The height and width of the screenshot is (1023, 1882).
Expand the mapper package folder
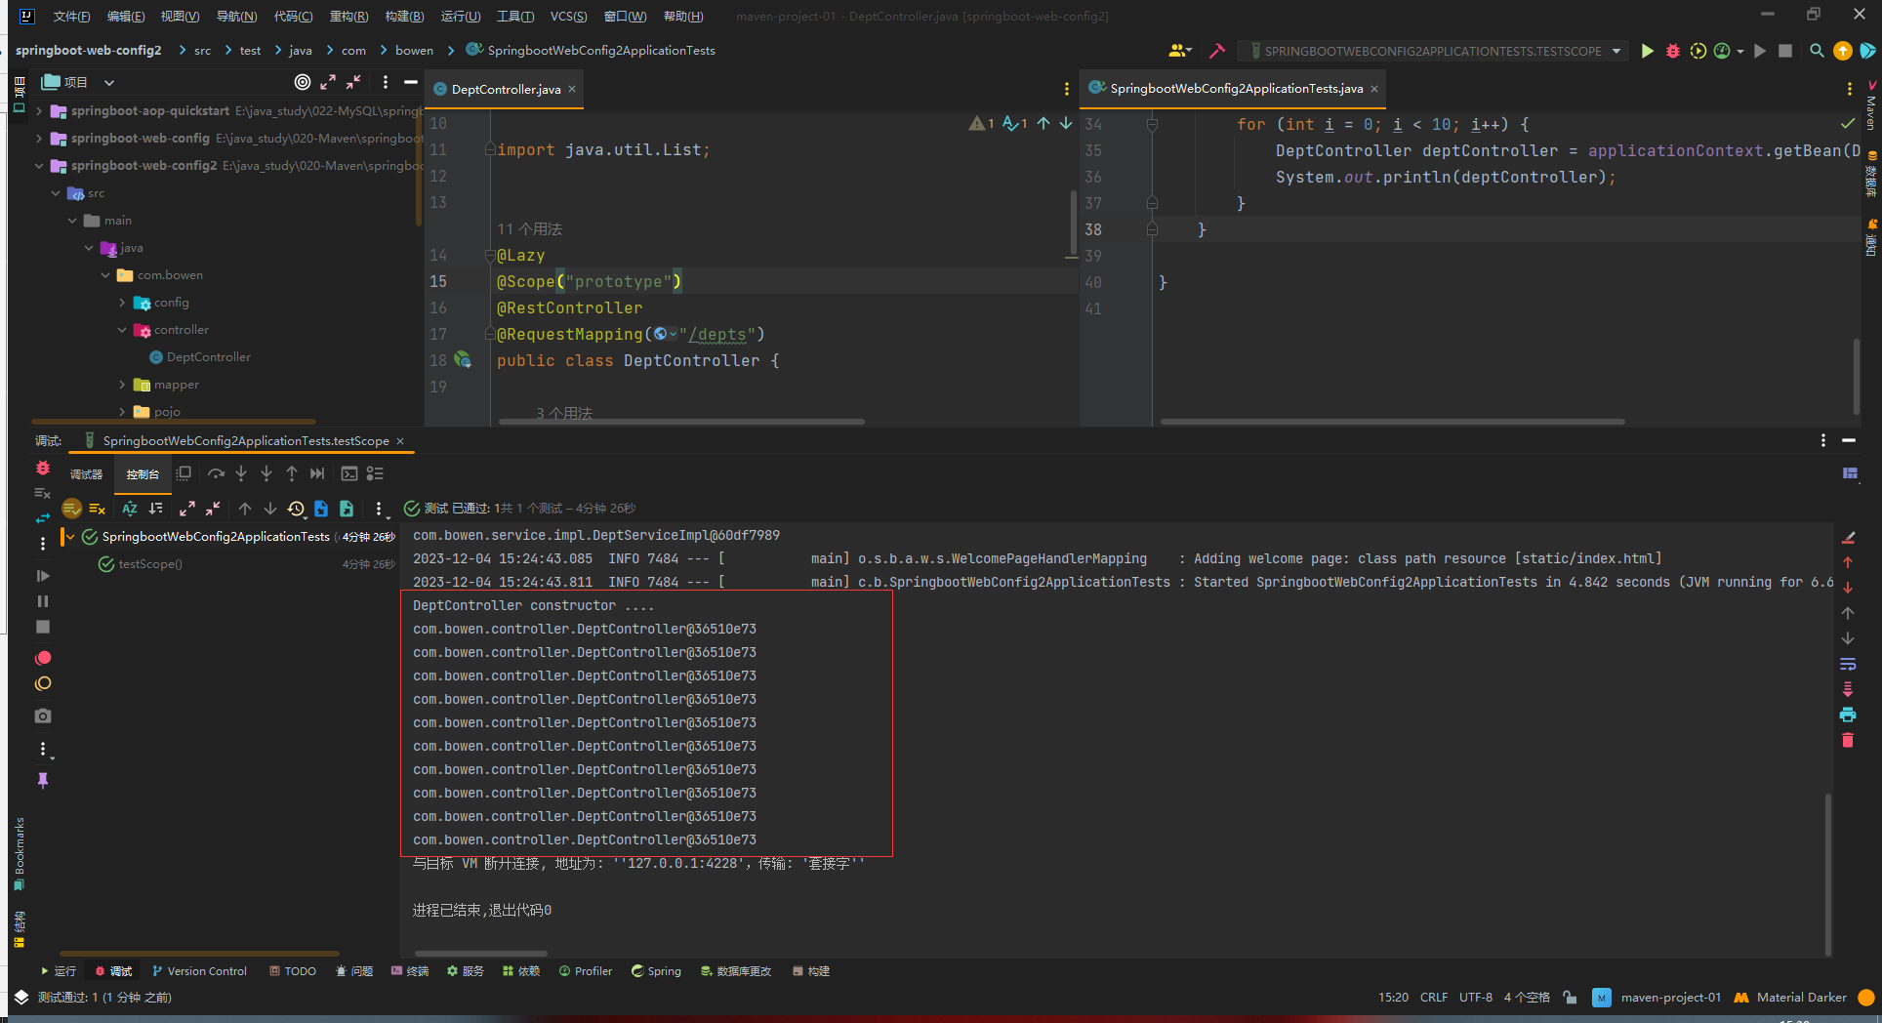coord(122,385)
